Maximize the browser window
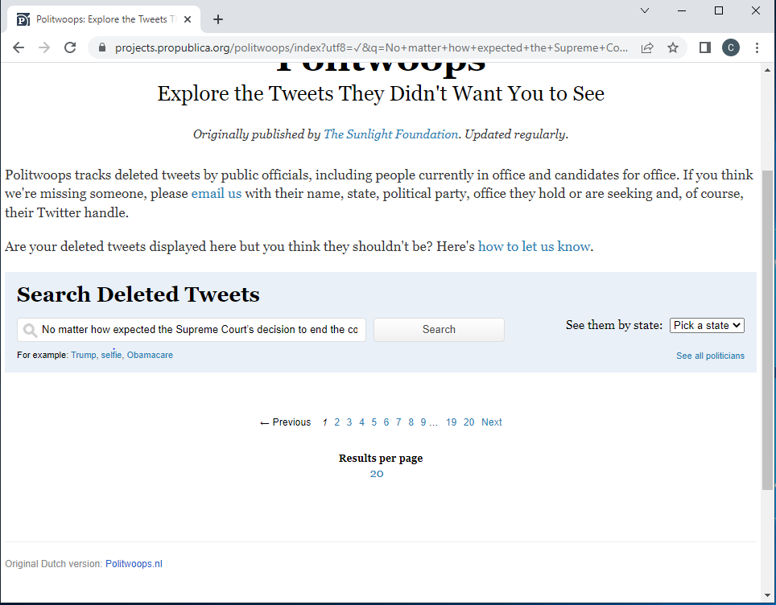The image size is (776, 605). coord(719,10)
